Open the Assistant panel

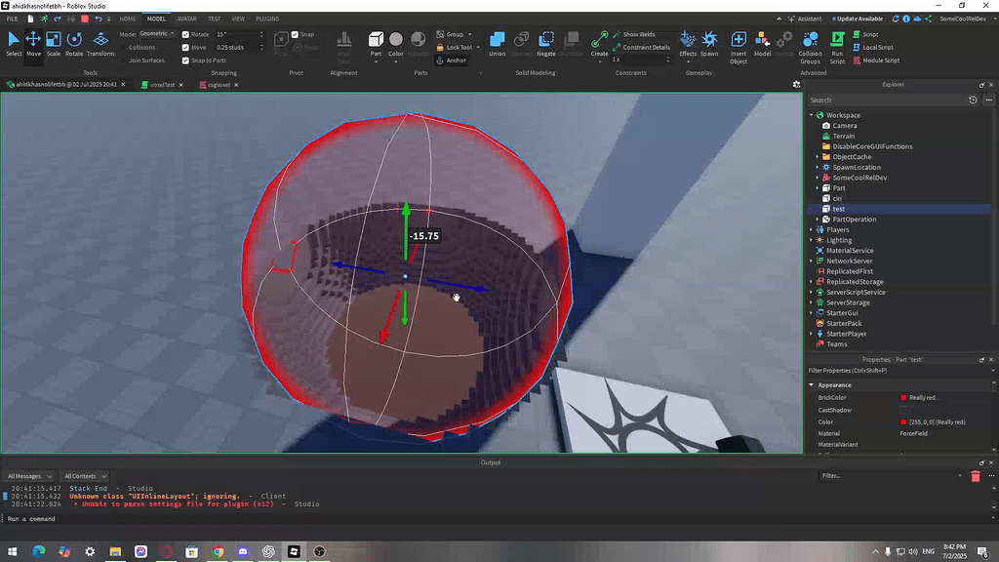pyautogui.click(x=810, y=19)
